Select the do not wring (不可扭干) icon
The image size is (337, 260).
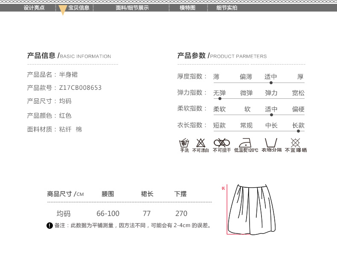222,143
